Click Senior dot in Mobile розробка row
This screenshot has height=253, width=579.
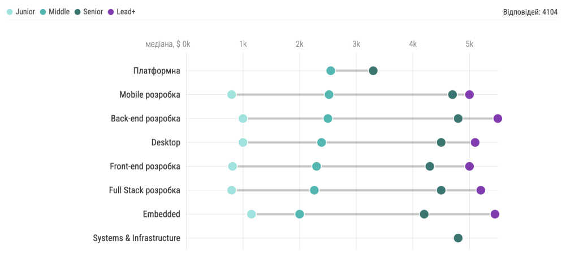tap(452, 94)
